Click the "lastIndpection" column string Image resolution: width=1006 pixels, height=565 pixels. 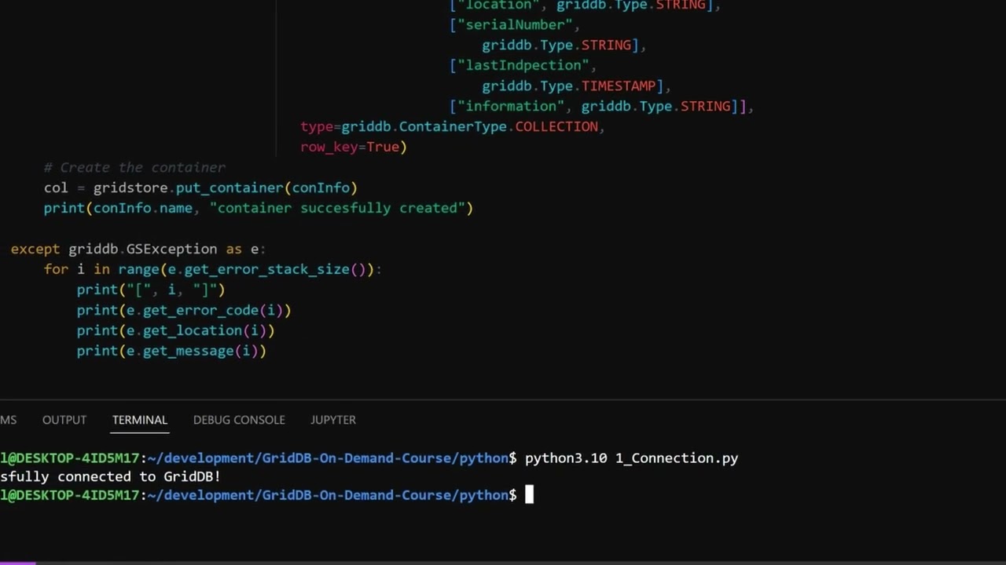(x=523, y=65)
